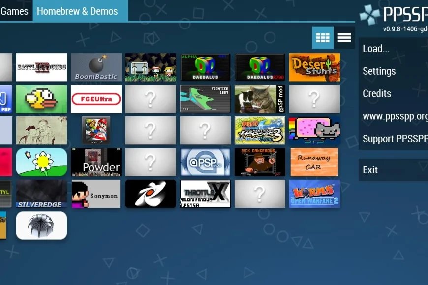Open the gray spiky dome tile
This screenshot has width=428, height=285.
(41, 226)
